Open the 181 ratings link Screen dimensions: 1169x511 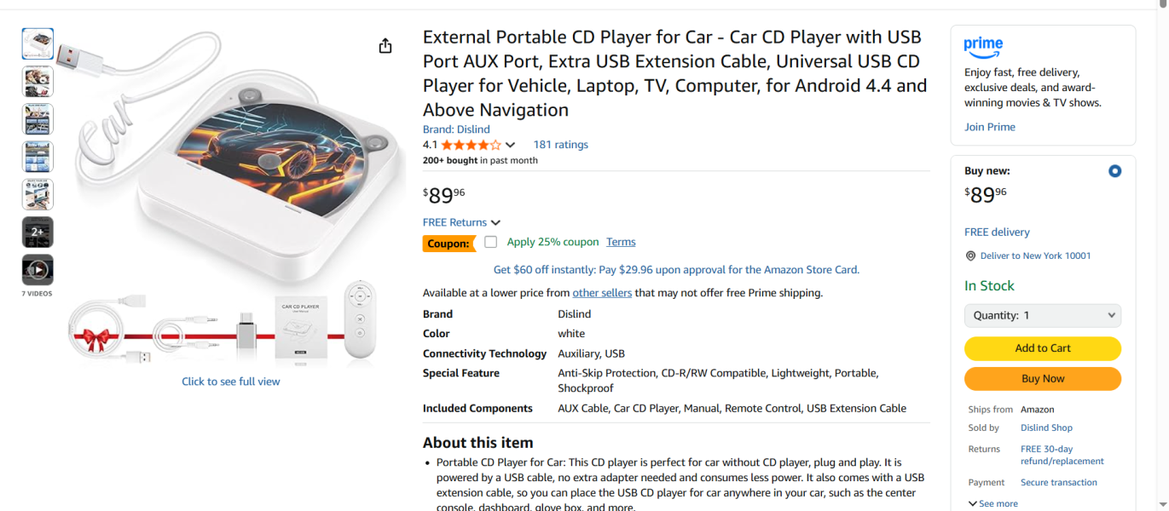coord(560,145)
